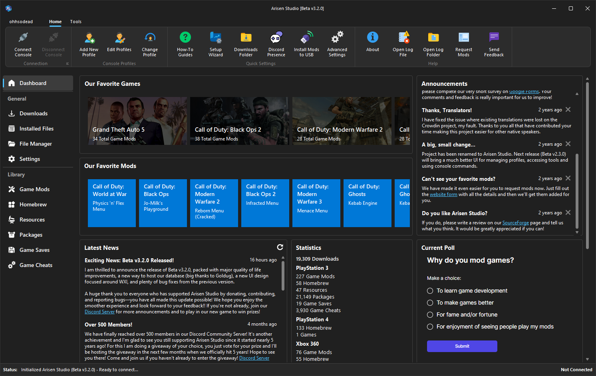The height and width of the screenshot is (376, 596).
Task: Click the Install Mods to USB icon
Action: pos(306,44)
